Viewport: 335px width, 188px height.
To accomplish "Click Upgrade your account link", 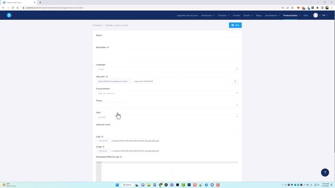I will tap(187, 15).
